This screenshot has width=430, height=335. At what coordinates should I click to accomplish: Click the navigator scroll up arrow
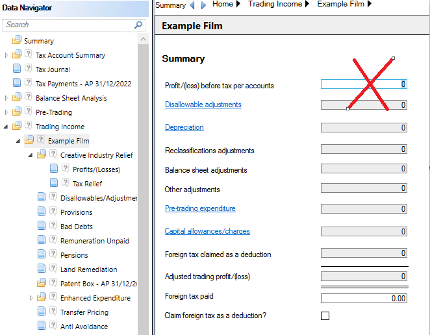pos(143,39)
